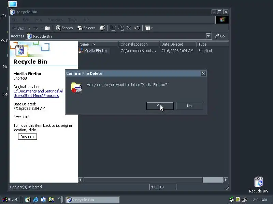Image resolution: width=273 pixels, height=204 pixels.
Task: Click the green tray icon with hardware arrow
Action: tap(232, 200)
